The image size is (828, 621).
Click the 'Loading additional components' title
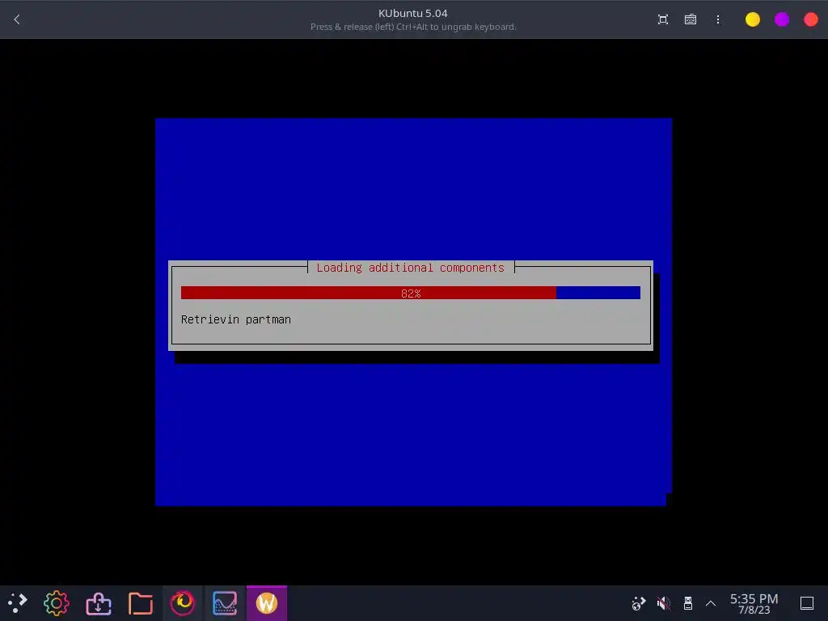pyautogui.click(x=410, y=268)
